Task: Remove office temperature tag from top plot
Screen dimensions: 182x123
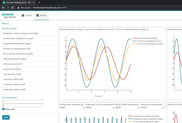Action: pyautogui.click(x=84, y=30)
